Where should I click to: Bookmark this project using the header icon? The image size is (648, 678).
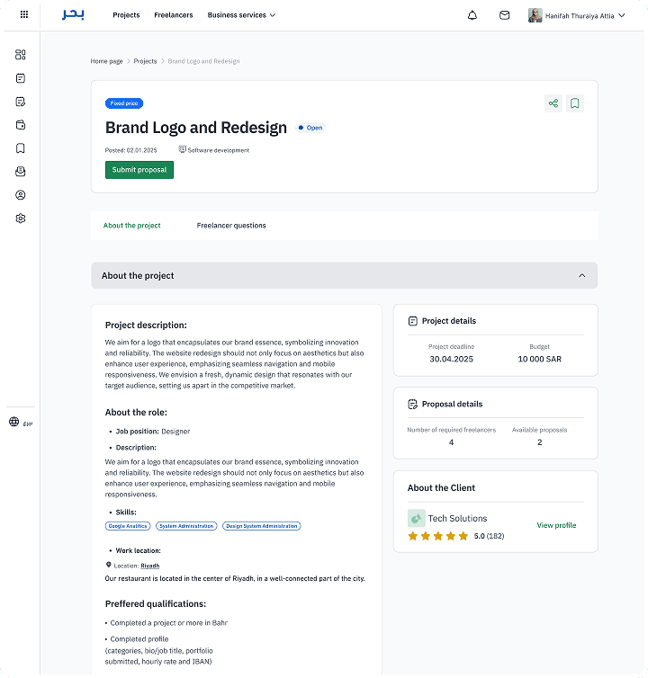(575, 103)
